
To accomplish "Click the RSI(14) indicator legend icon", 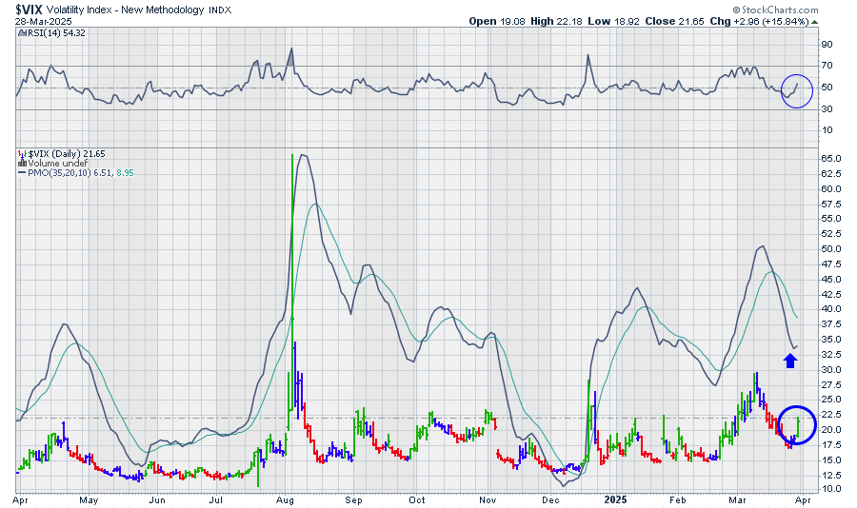I will click(21, 33).
